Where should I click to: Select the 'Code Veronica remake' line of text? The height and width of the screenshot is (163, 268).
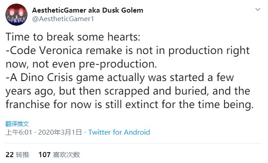(127, 50)
